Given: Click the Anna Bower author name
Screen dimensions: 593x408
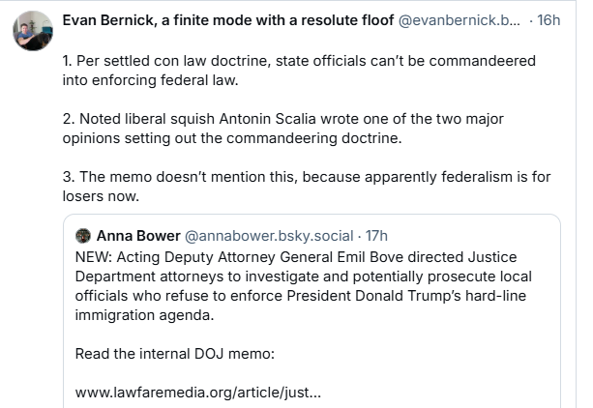Looking at the screenshot, I should tap(138, 236).
